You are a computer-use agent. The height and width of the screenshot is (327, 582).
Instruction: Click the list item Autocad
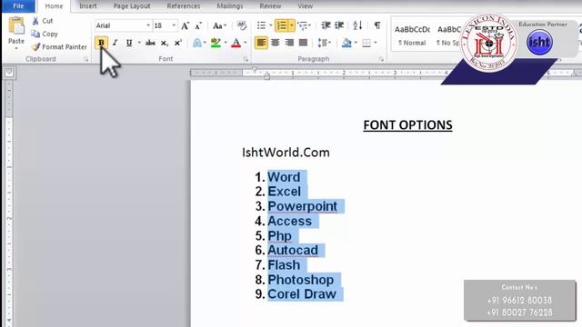[293, 251]
